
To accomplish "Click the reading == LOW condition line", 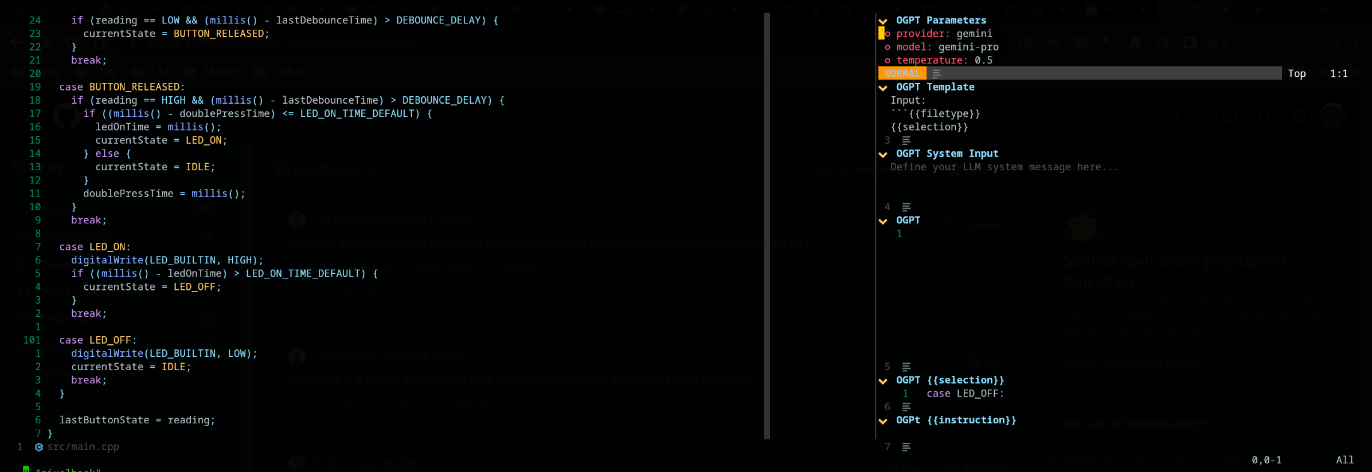I will click(285, 20).
